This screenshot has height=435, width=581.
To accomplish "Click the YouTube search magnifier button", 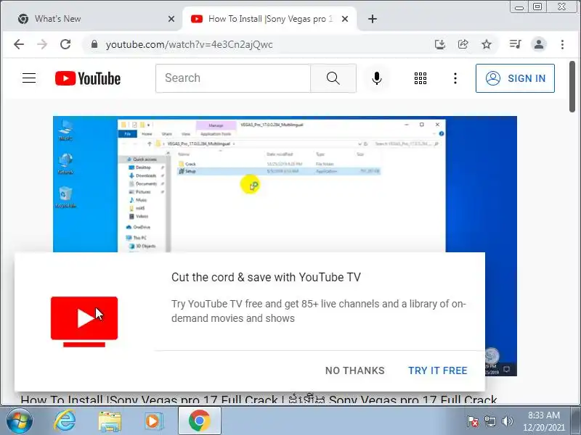I will click(333, 78).
